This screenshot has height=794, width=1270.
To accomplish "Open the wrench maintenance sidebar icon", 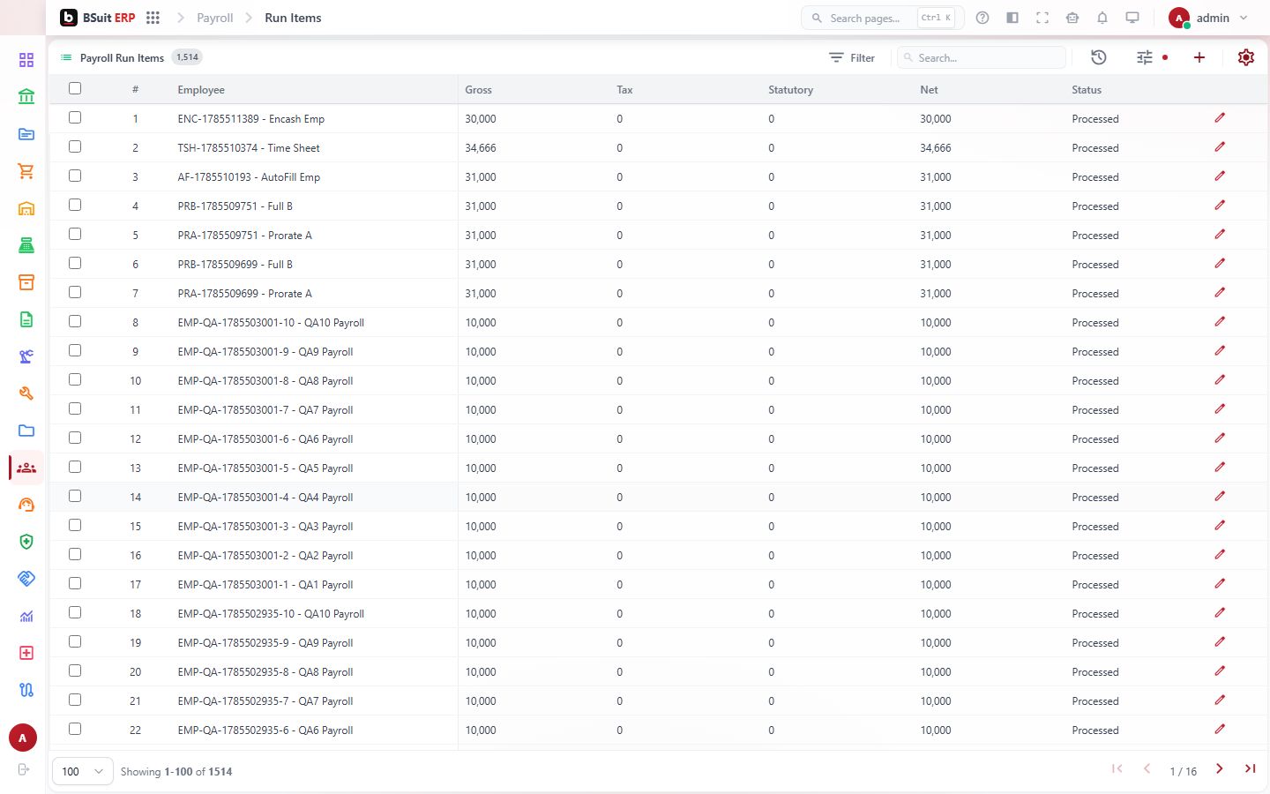I will click(x=26, y=393).
